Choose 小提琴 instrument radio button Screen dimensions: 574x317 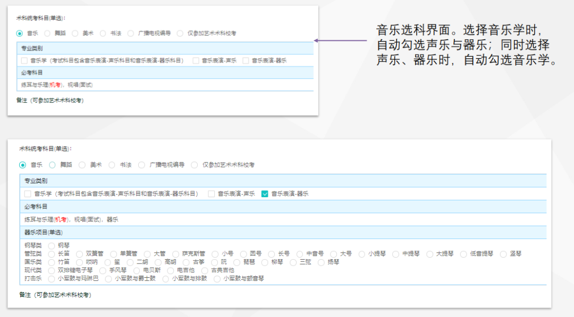pyautogui.click(x=362, y=254)
